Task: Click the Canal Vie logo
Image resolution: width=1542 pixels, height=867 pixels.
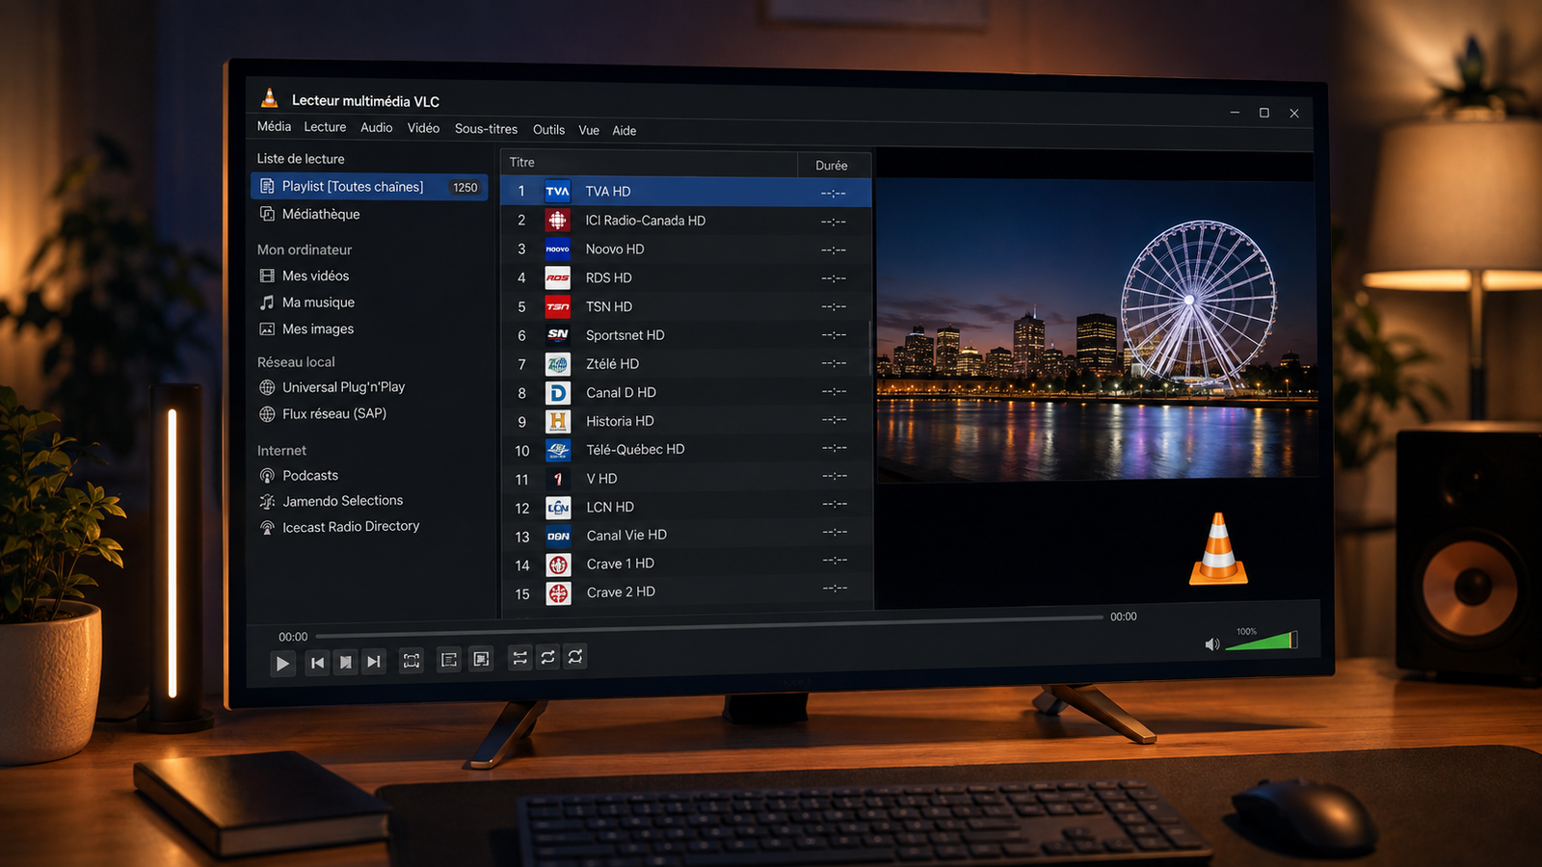Action: pyautogui.click(x=558, y=536)
